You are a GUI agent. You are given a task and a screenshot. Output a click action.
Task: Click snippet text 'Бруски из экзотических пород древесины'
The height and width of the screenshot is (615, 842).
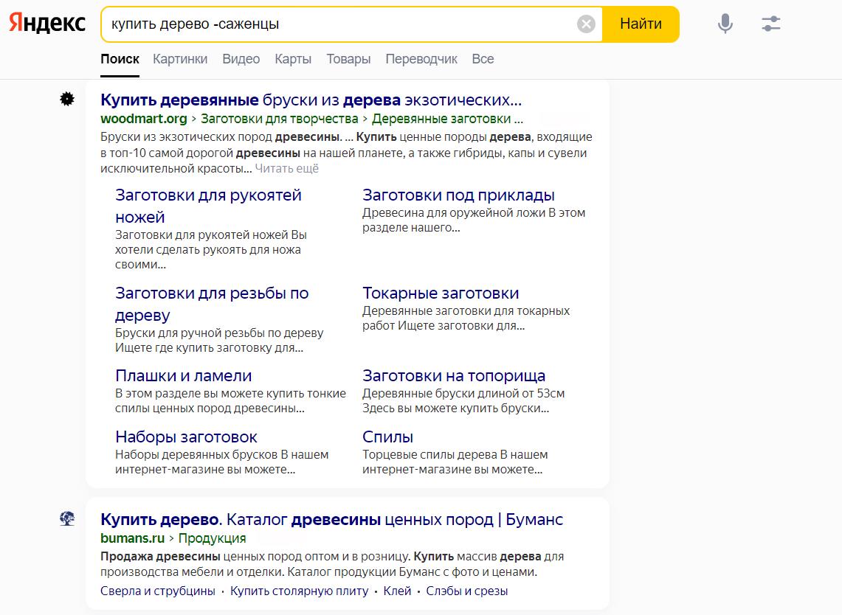tap(221, 137)
